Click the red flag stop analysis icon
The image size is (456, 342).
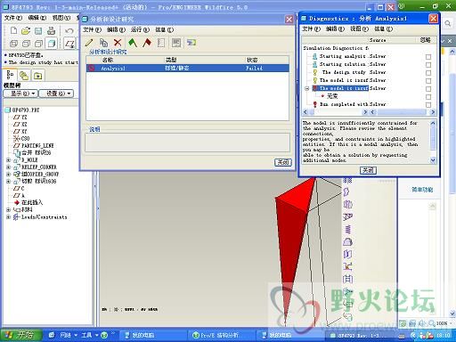(x=147, y=43)
